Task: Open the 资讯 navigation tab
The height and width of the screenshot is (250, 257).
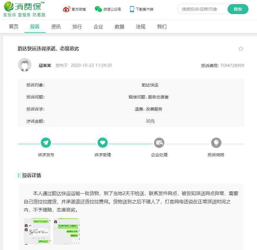Action: pyautogui.click(x=56, y=26)
